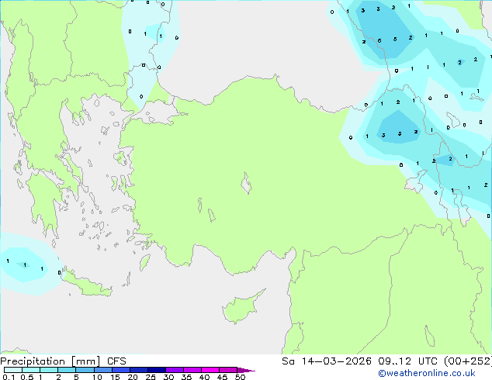Click the 2–5 mm legend swatch
Screen dimensions: 492x380
[x=67, y=370]
